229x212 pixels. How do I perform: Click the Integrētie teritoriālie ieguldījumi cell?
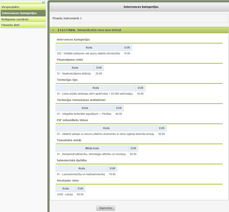tap(85, 114)
